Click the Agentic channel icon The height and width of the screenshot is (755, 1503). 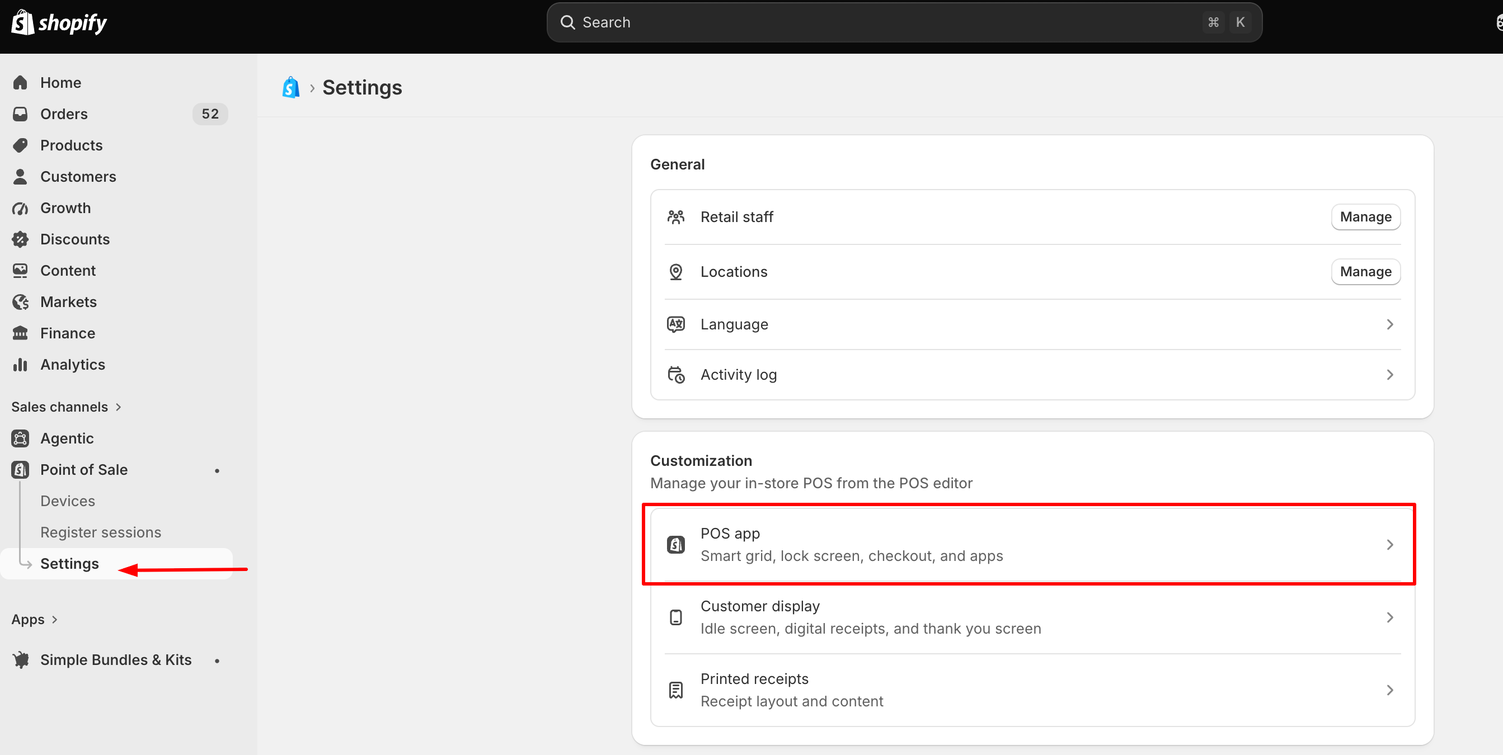[x=20, y=438]
